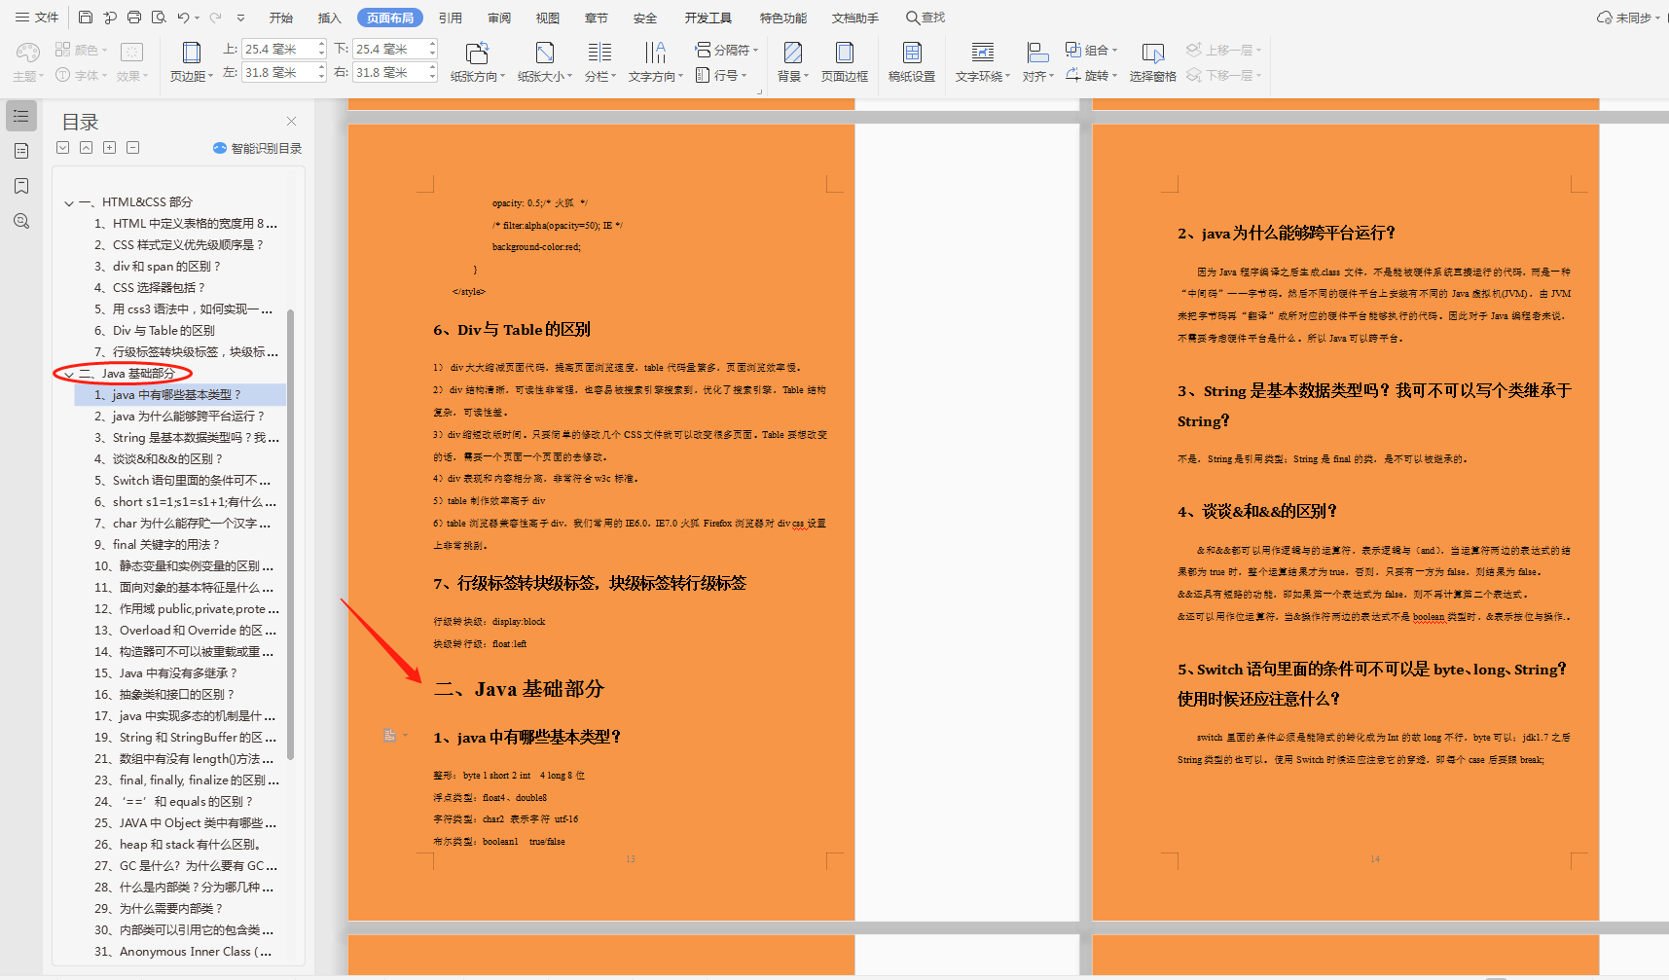Select '26、heap 和 stack 有什么区别' outline entry
This screenshot has height=980, width=1669.
(177, 845)
